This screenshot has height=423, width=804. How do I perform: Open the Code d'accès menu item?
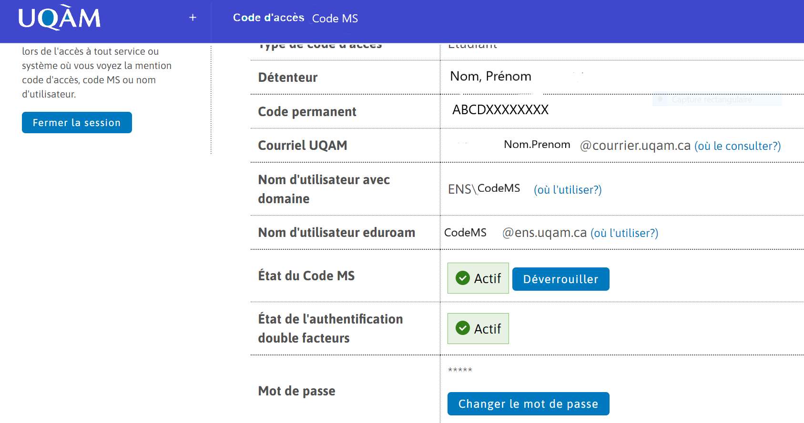[268, 18]
